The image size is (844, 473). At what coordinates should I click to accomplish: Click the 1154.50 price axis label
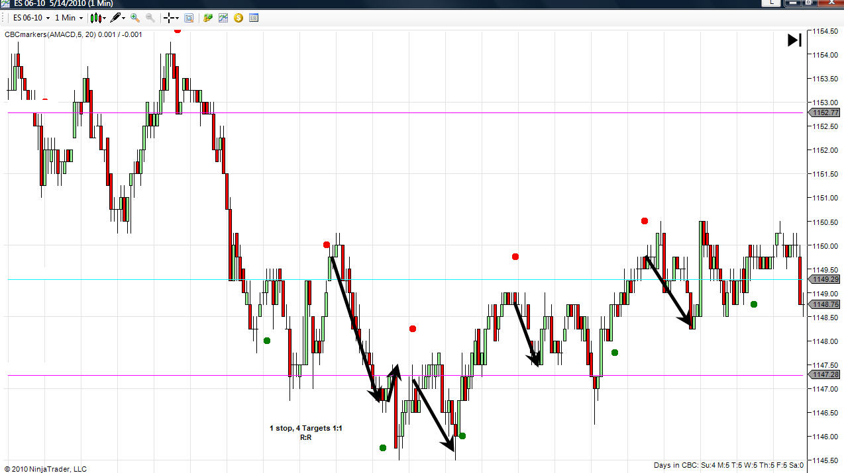[x=825, y=31]
